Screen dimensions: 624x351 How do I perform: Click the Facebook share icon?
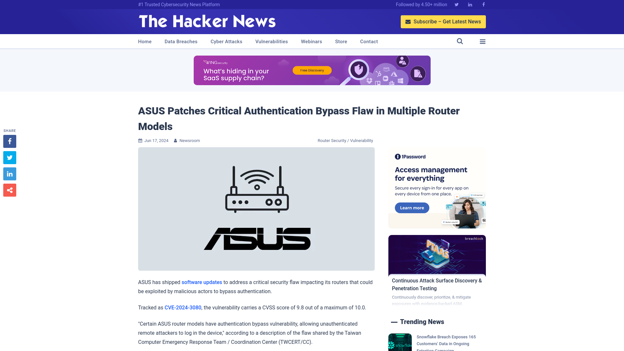tap(10, 141)
